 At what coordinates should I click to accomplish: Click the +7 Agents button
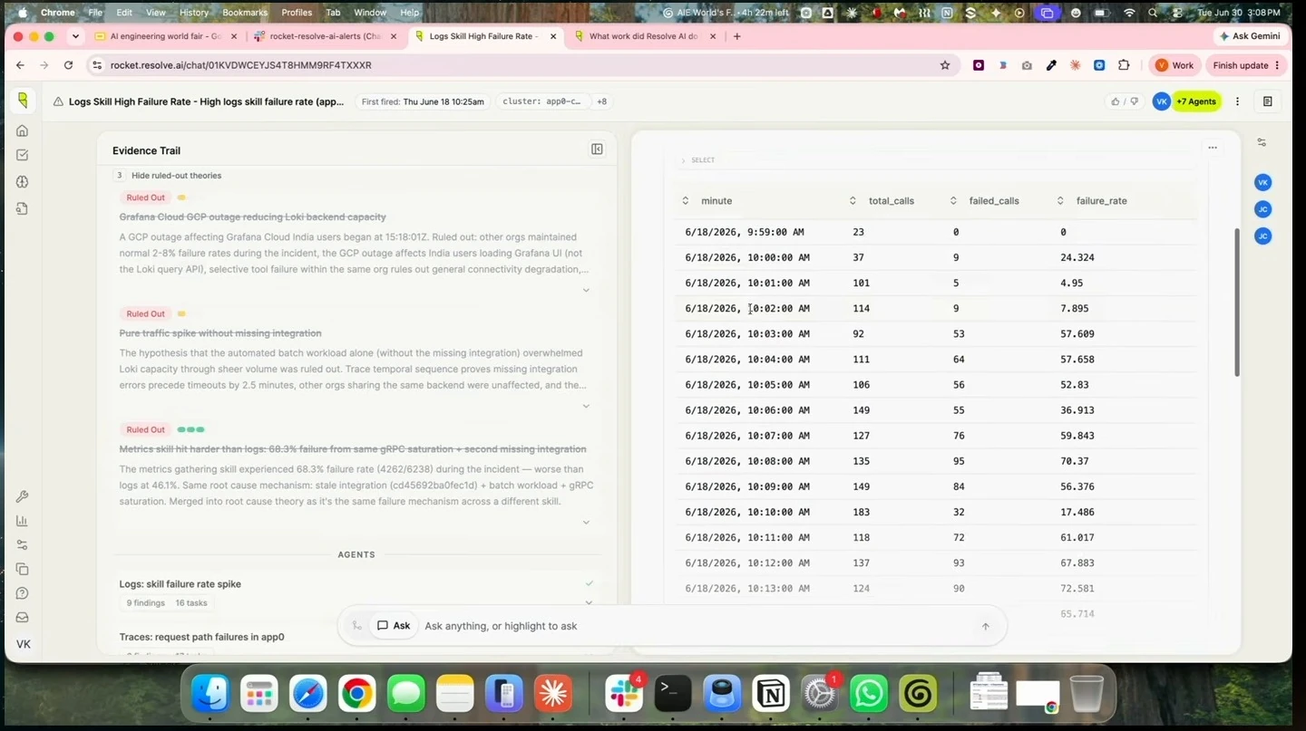click(x=1196, y=101)
